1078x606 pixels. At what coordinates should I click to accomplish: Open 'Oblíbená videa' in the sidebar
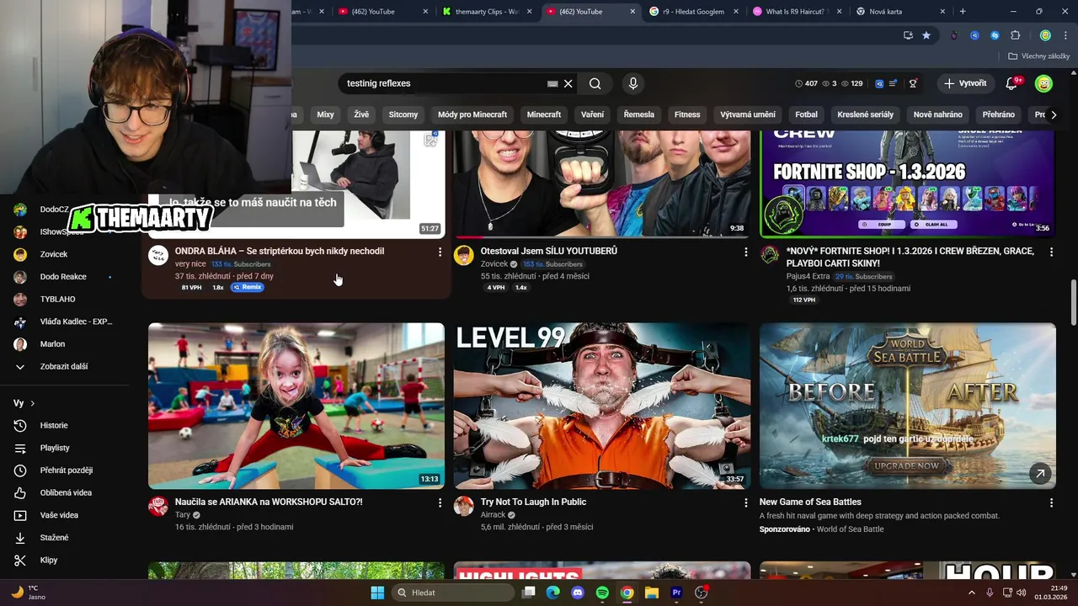point(67,492)
